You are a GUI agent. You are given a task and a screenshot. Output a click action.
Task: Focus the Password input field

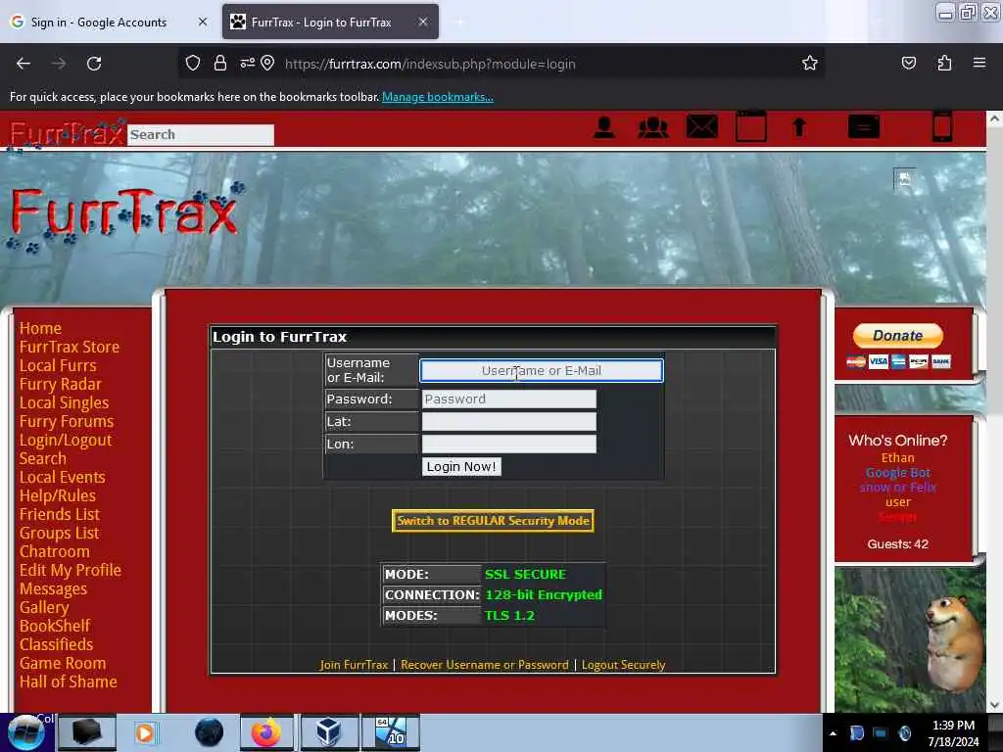point(509,399)
